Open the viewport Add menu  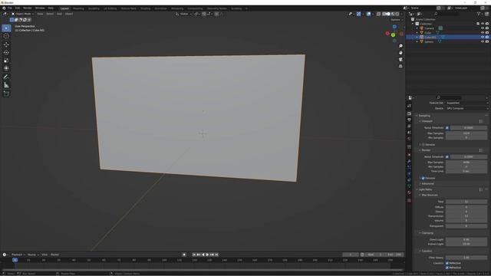click(59, 14)
